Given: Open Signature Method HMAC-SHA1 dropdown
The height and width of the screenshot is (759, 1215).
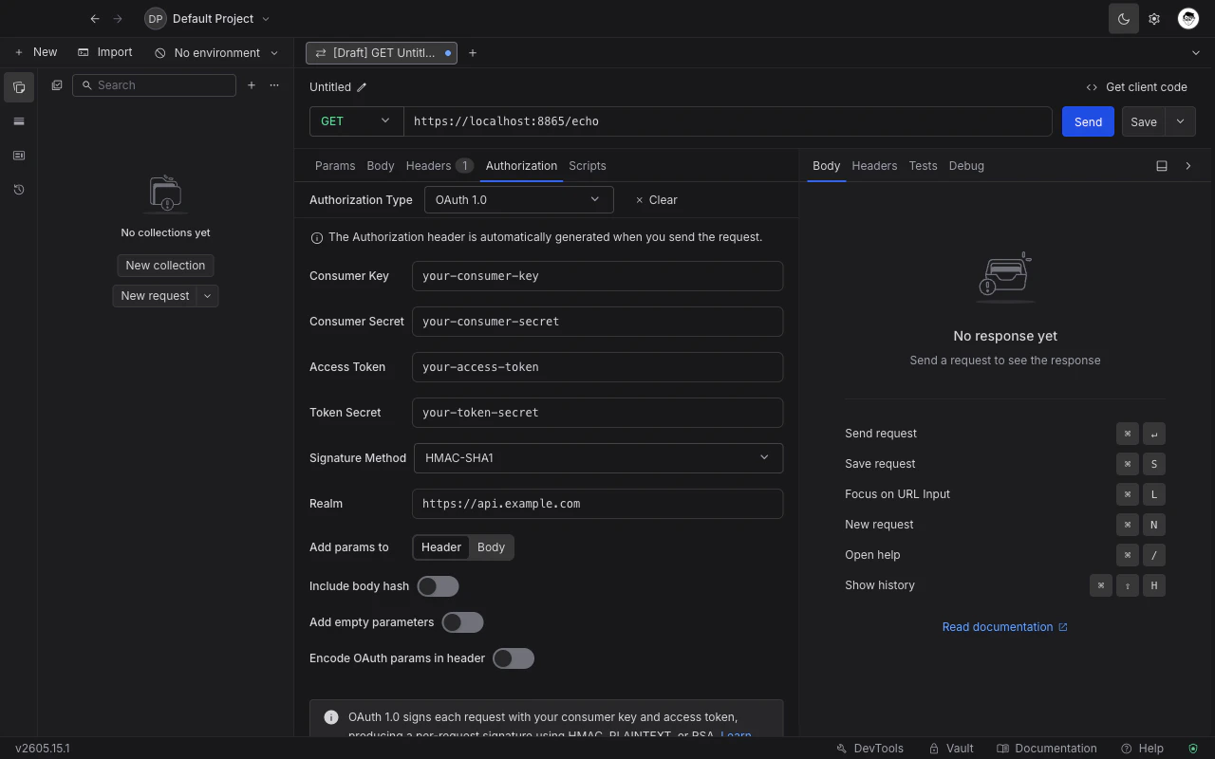Looking at the screenshot, I should pyautogui.click(x=598, y=458).
